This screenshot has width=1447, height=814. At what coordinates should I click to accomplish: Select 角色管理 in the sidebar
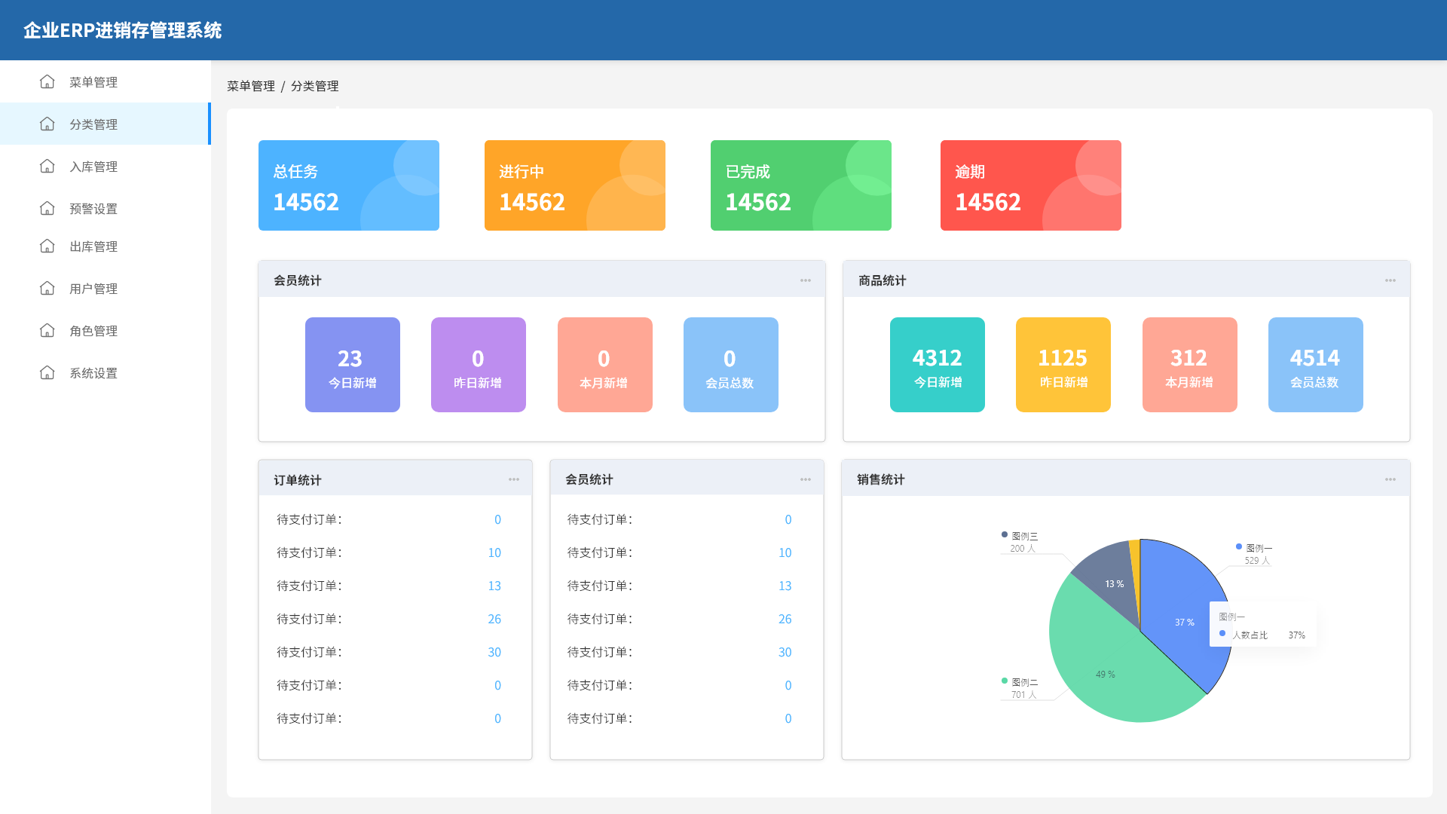click(105, 330)
